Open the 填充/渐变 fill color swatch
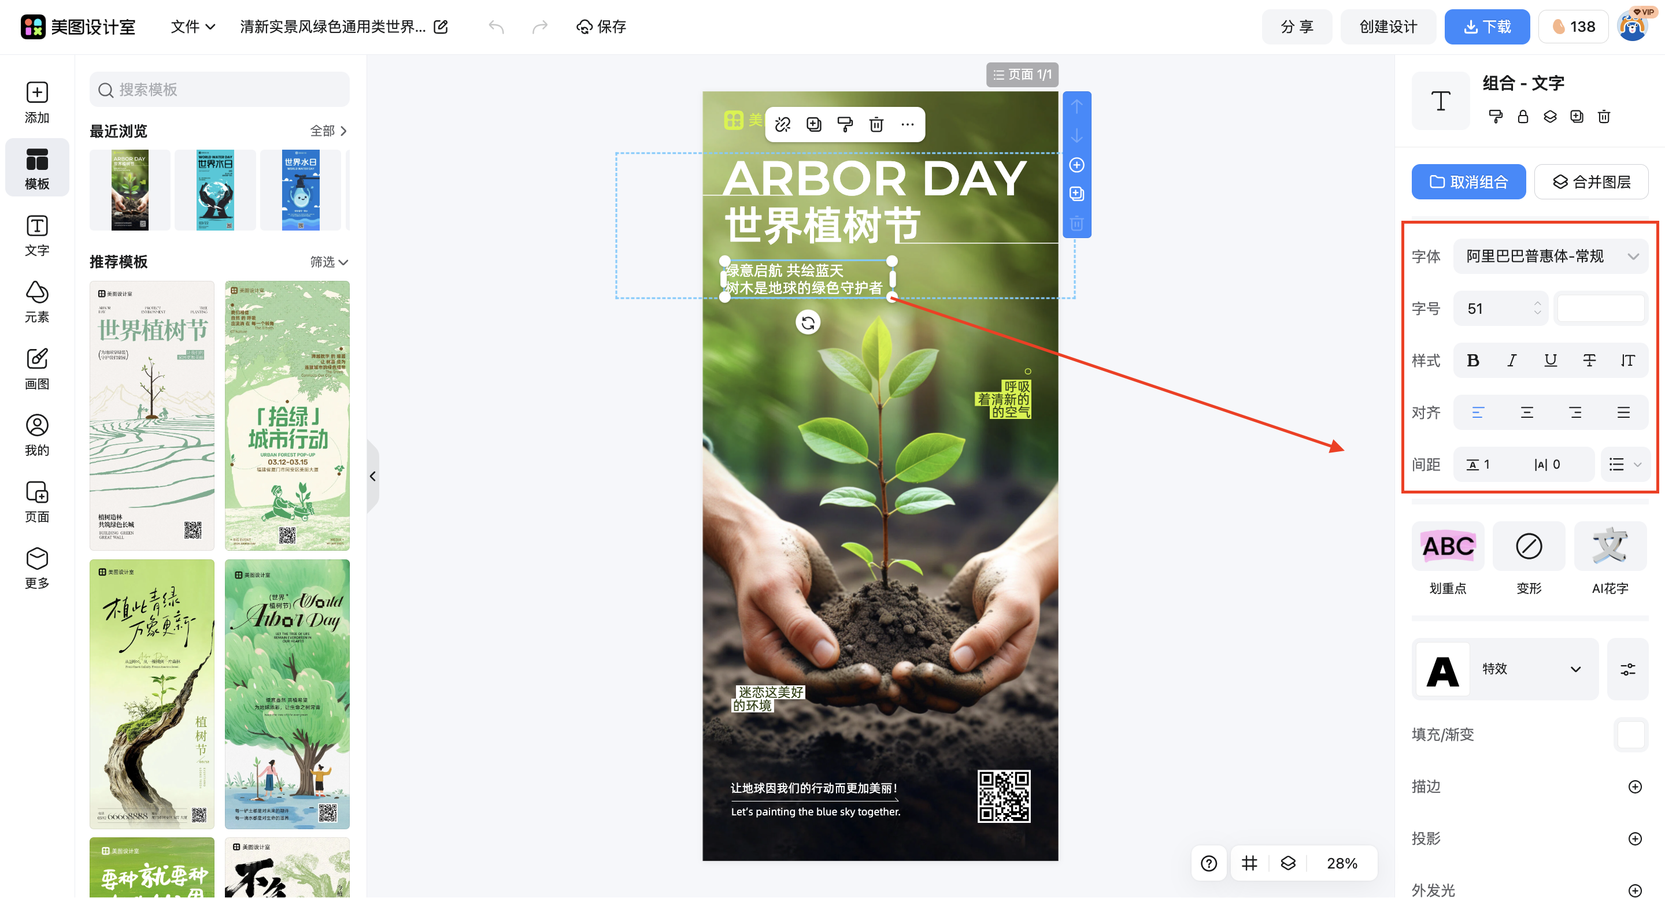Image resolution: width=1665 pixels, height=898 pixels. coord(1630,734)
